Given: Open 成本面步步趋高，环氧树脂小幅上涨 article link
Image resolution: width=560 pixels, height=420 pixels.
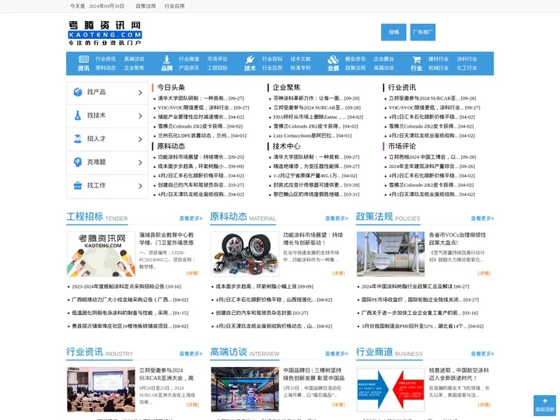Looking at the screenshot, I should pos(257,286).
